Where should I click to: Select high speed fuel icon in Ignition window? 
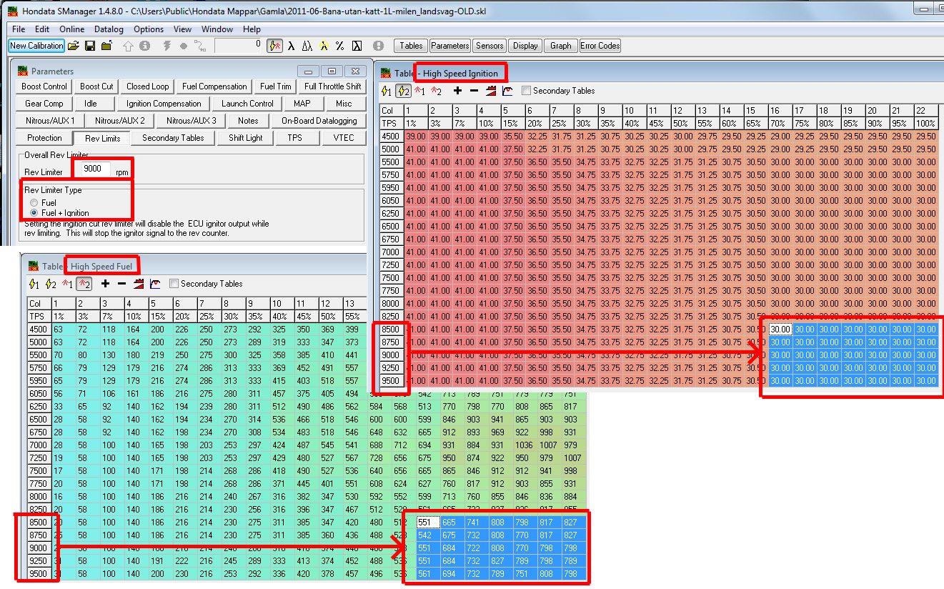[437, 91]
